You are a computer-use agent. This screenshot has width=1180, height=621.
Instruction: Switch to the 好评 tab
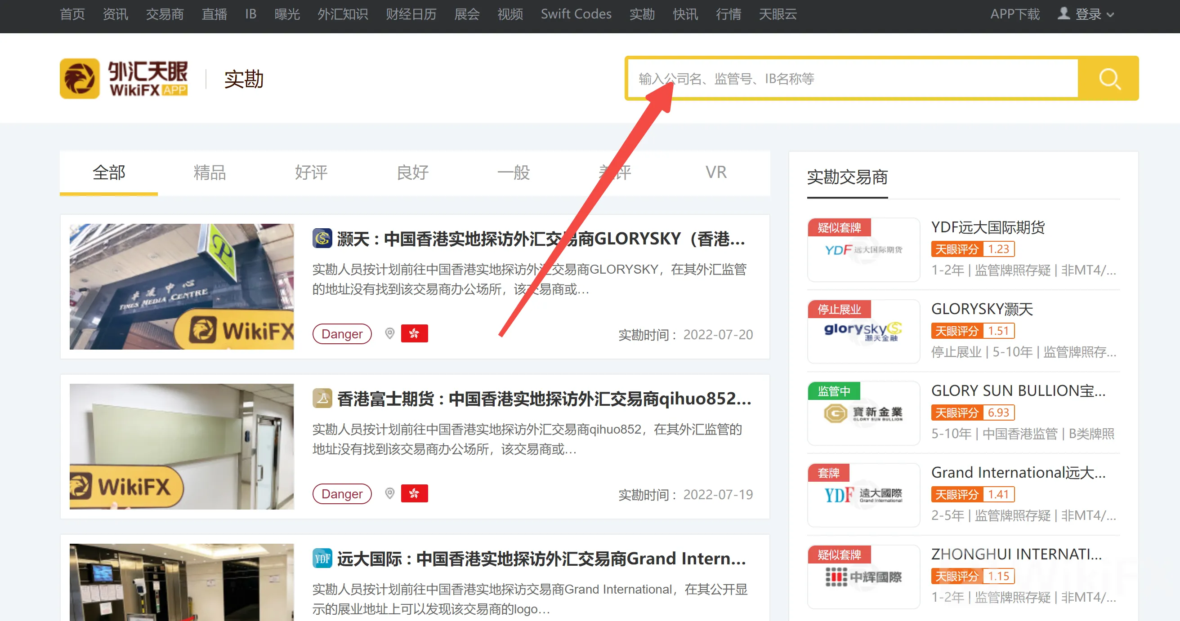click(x=311, y=173)
